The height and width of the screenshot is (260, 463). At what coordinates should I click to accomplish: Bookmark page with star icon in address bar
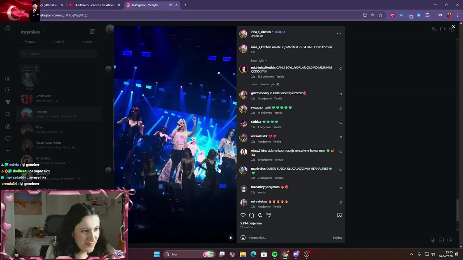(x=381, y=15)
